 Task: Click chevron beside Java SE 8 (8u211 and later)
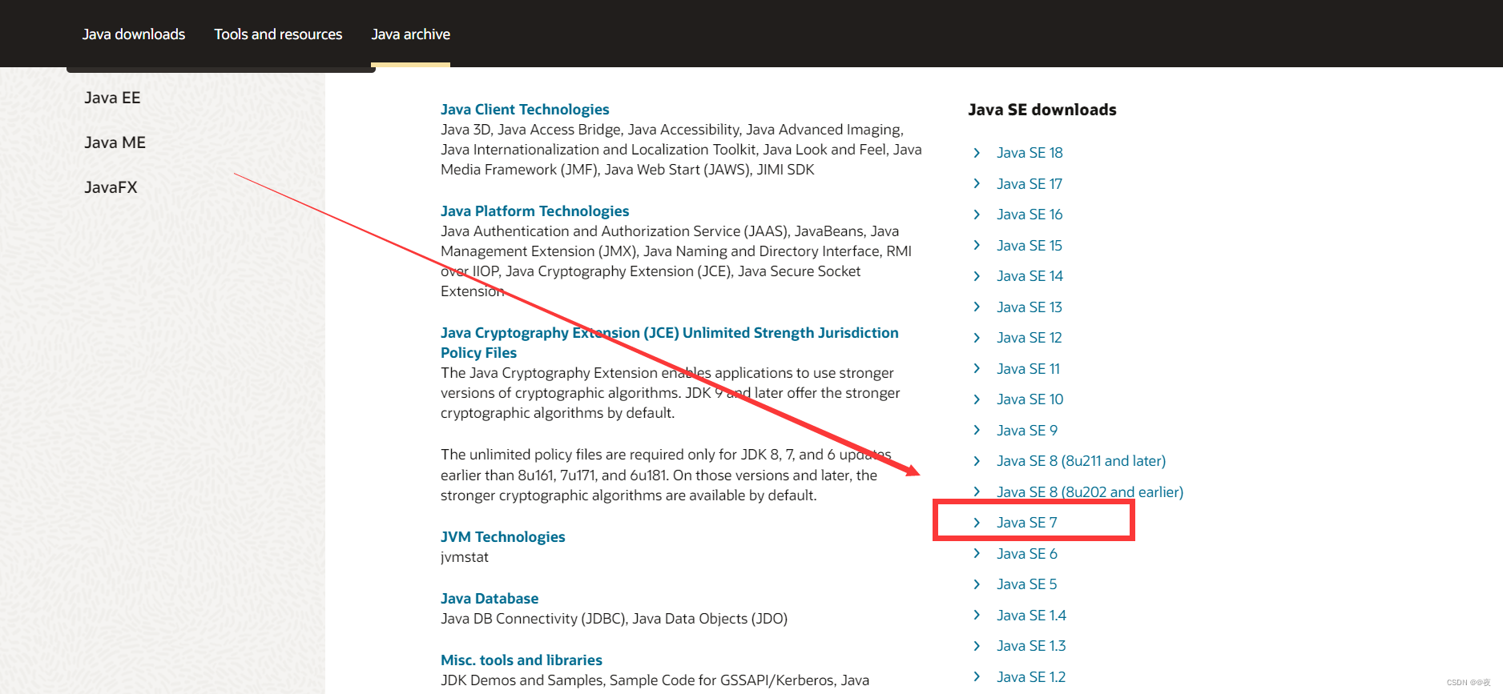point(977,461)
